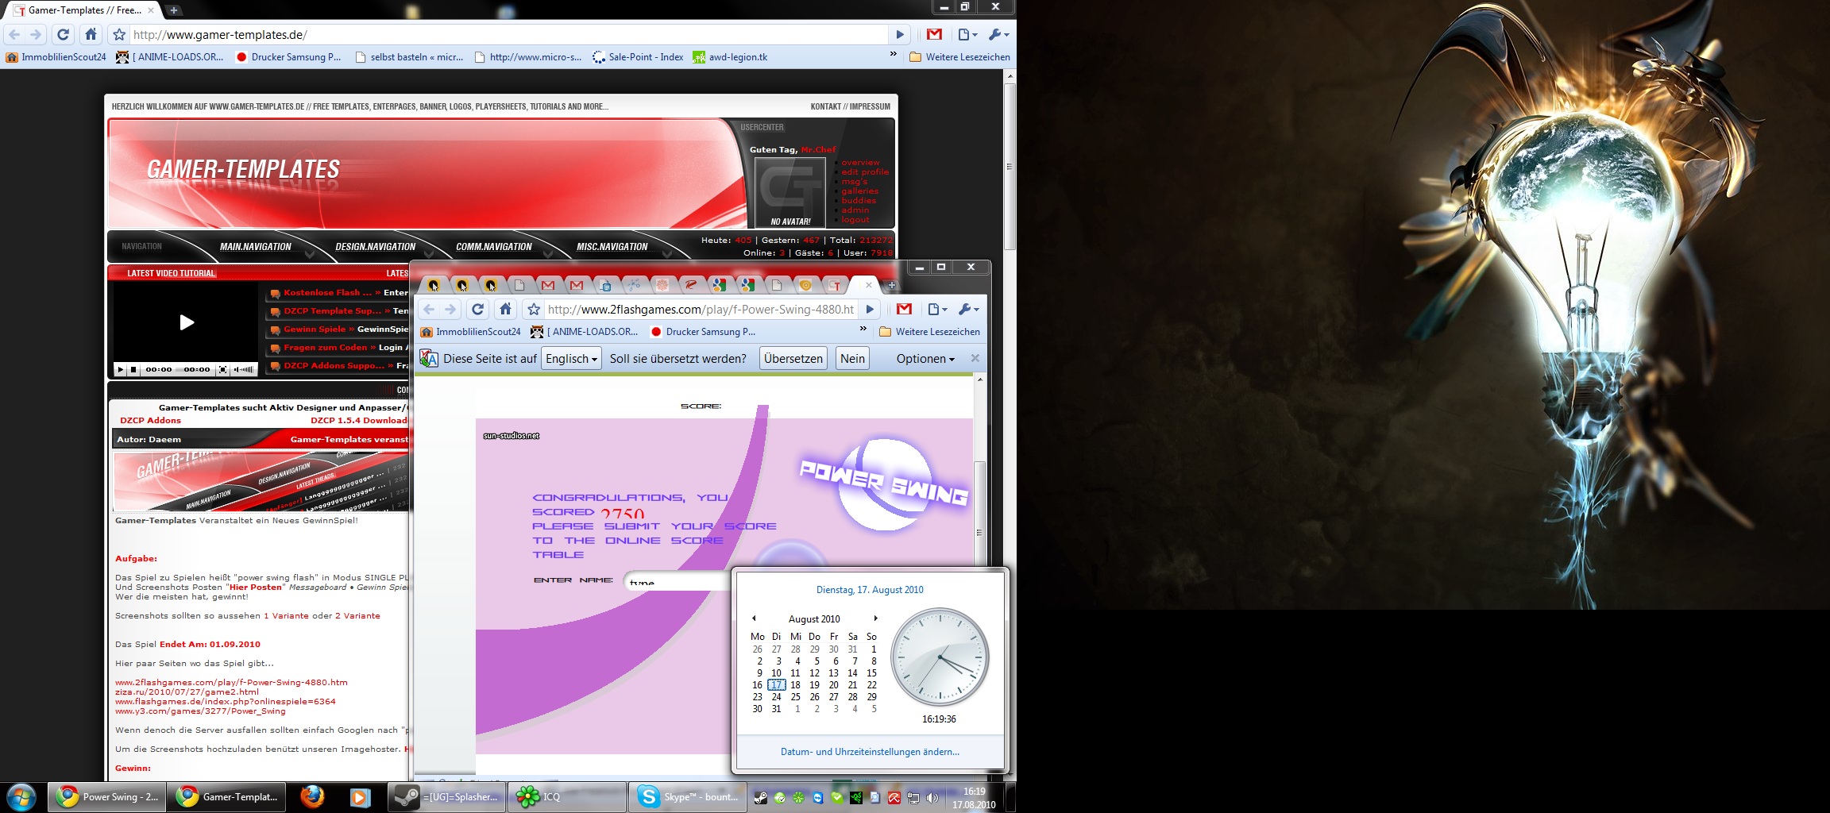This screenshot has height=813, width=1830.
Task: Click the Go arrow next to 2flashgames URL
Action: [x=870, y=310]
